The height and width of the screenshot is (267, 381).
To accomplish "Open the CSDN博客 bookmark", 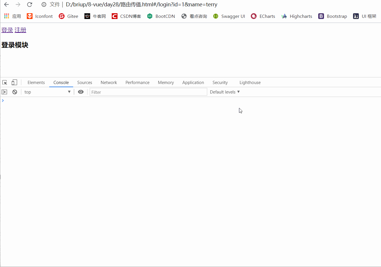I will click(126, 16).
